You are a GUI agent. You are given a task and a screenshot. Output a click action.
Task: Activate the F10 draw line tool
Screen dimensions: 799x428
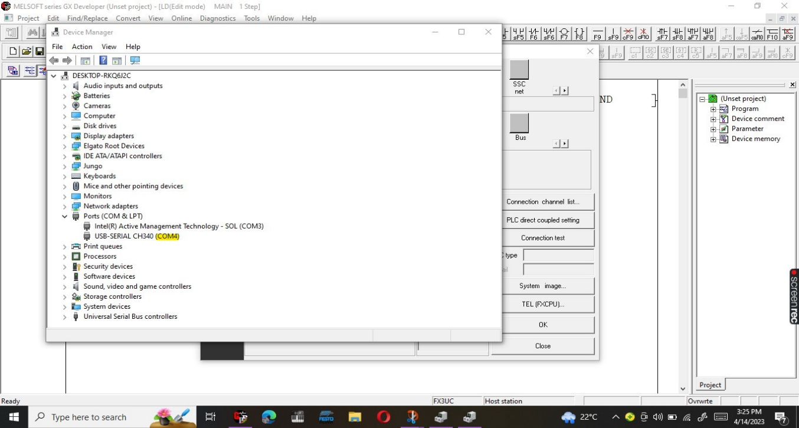tap(772, 33)
